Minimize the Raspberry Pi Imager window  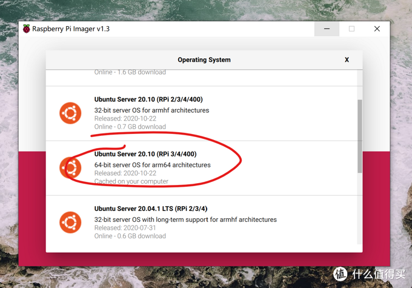click(327, 28)
